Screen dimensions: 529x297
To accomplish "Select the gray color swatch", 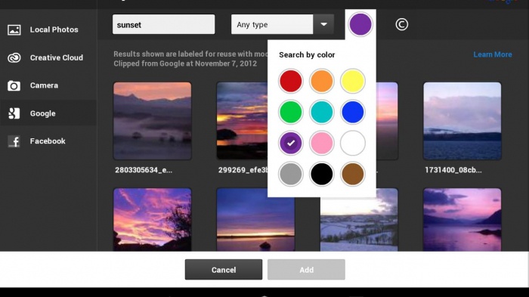I will click(x=290, y=174).
